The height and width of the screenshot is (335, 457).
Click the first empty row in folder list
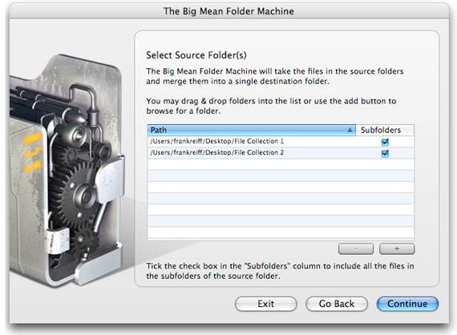click(281, 164)
